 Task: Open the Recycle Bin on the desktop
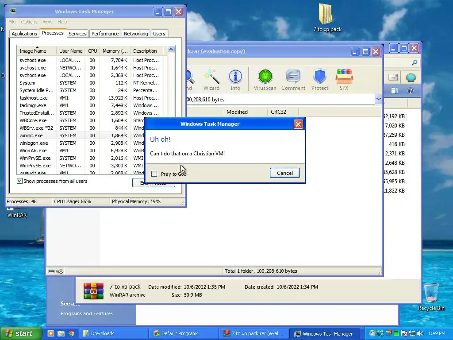(x=431, y=296)
